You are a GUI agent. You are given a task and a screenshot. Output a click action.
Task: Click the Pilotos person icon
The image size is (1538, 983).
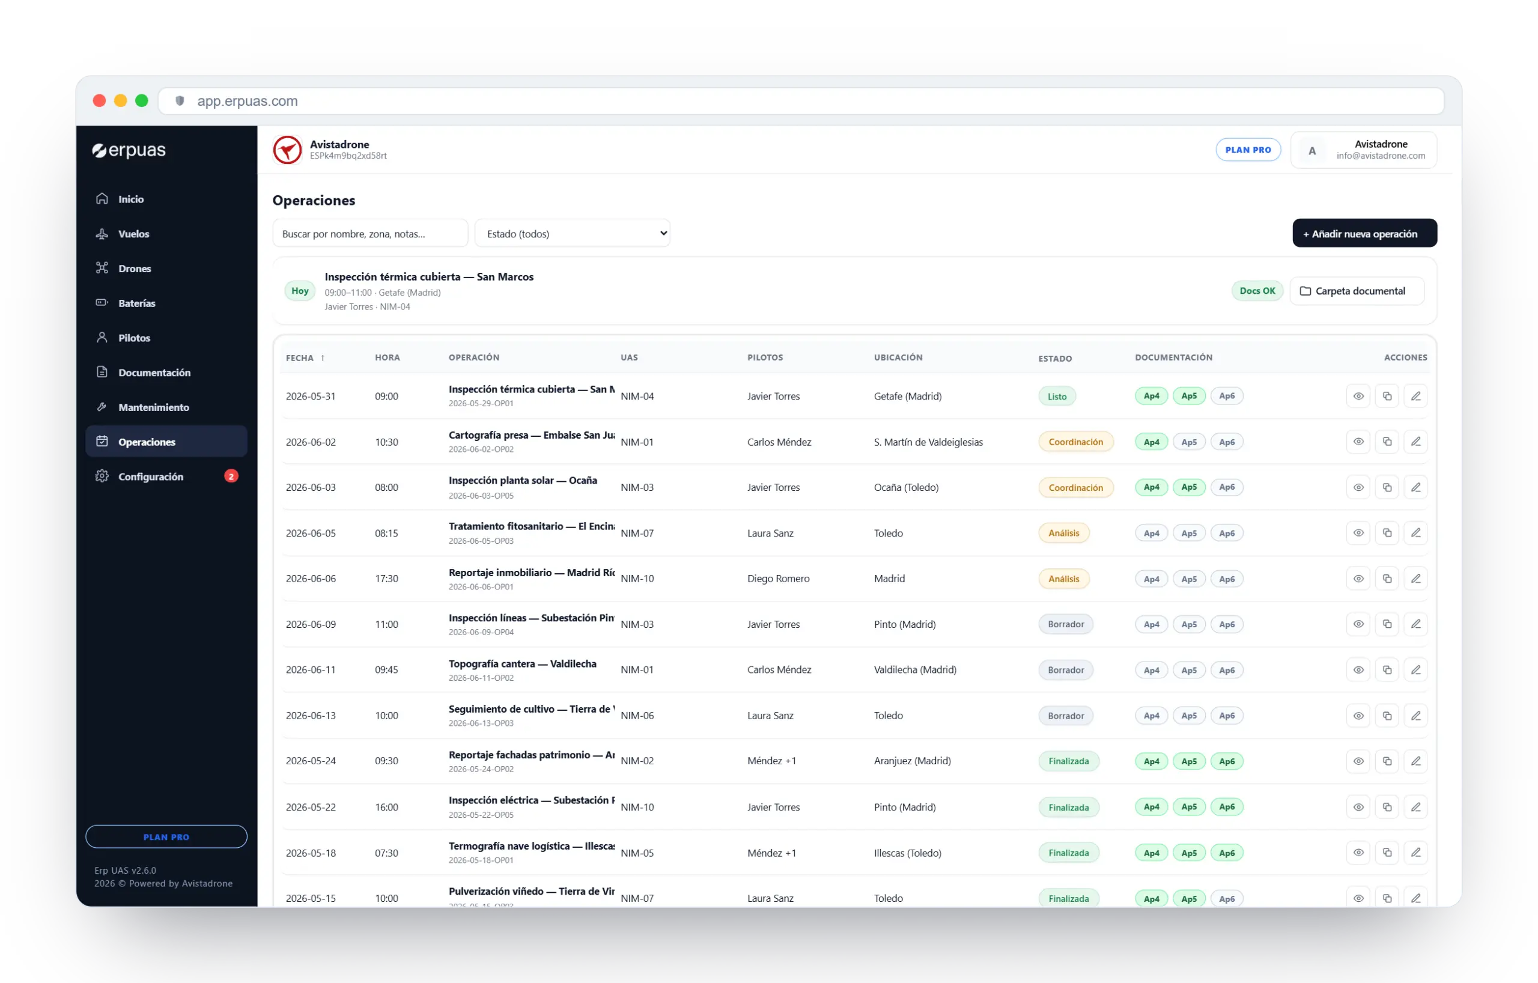[x=102, y=337]
